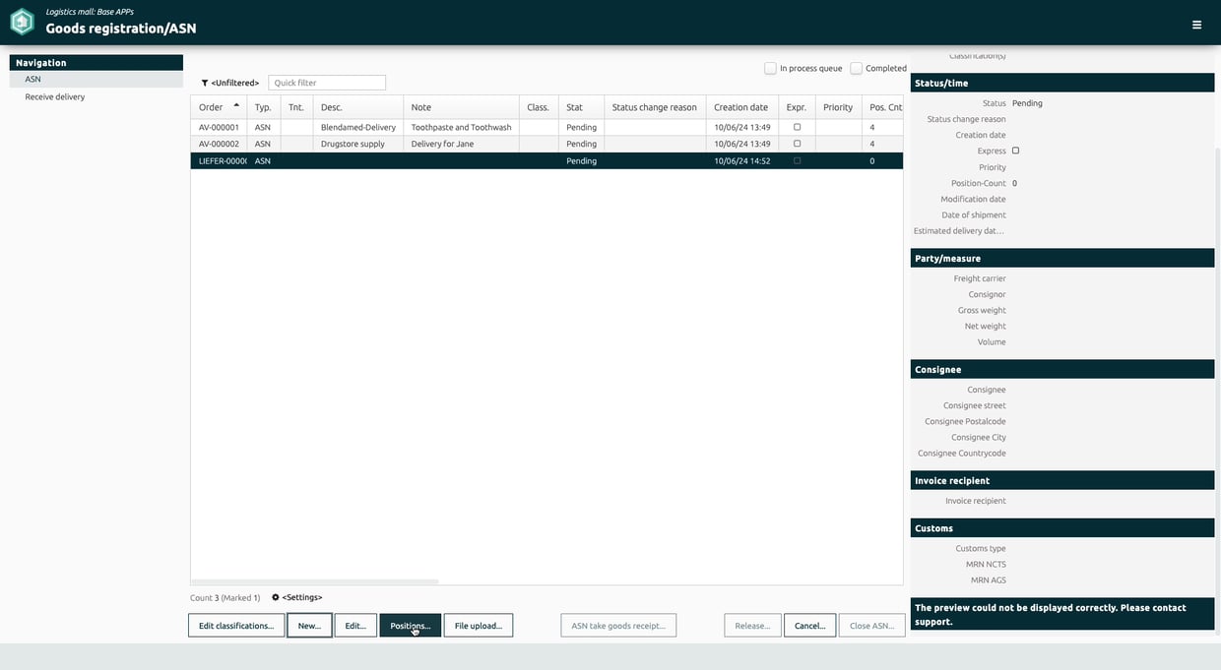Screen dimensions: 1221x670
Task: Toggle Express checkbox for AV-000002 row
Action: point(797,144)
